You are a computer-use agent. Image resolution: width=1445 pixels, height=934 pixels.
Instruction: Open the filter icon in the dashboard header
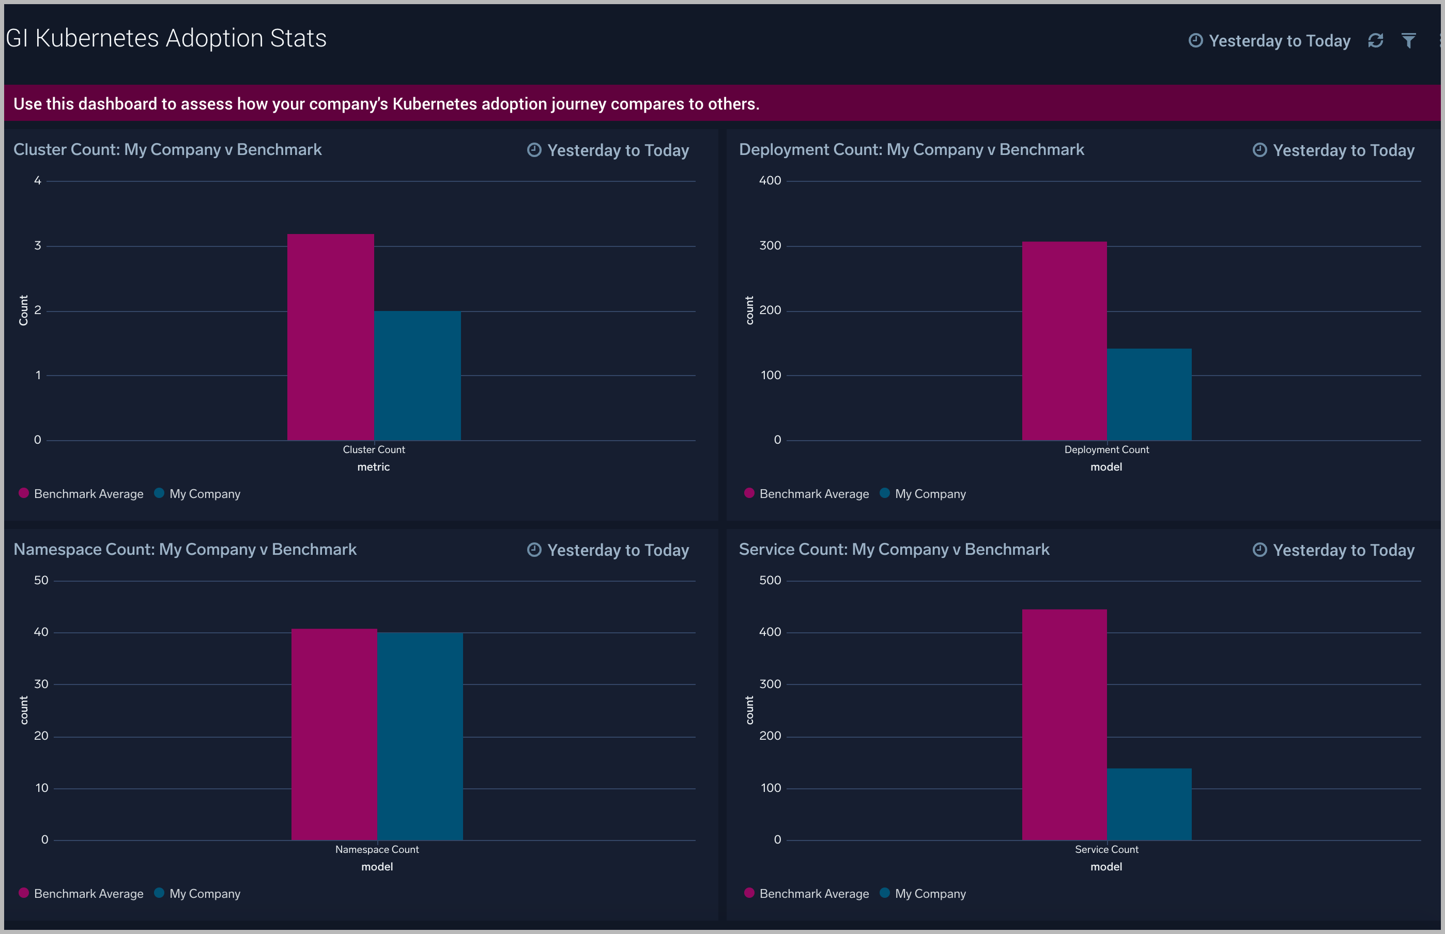1409,40
